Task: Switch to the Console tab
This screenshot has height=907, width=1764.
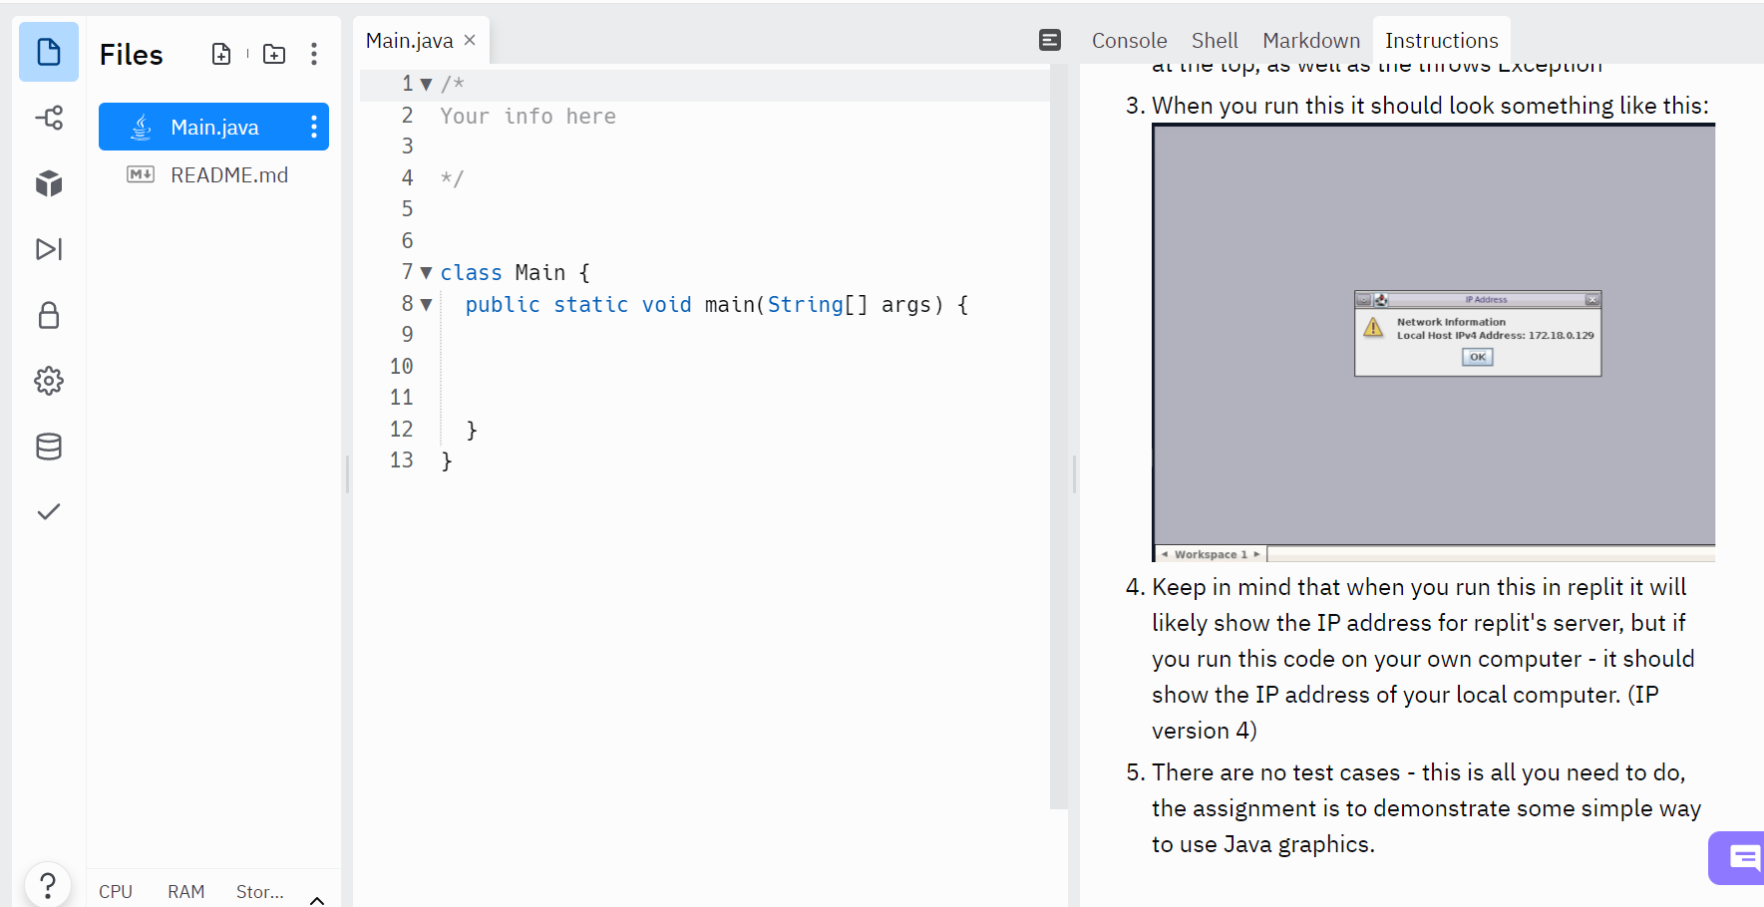Action: coord(1129,41)
